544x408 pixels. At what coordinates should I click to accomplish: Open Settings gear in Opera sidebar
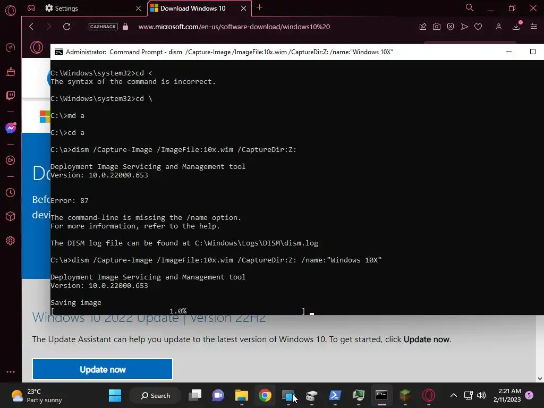[x=11, y=241]
